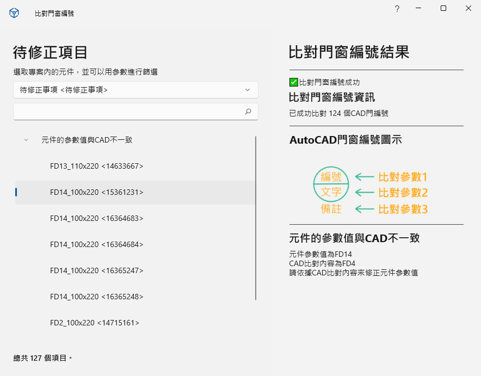Click the list's vertical scrollbar
Image resolution: width=481 pixels, height=376 pixels.
pyautogui.click(x=256, y=218)
